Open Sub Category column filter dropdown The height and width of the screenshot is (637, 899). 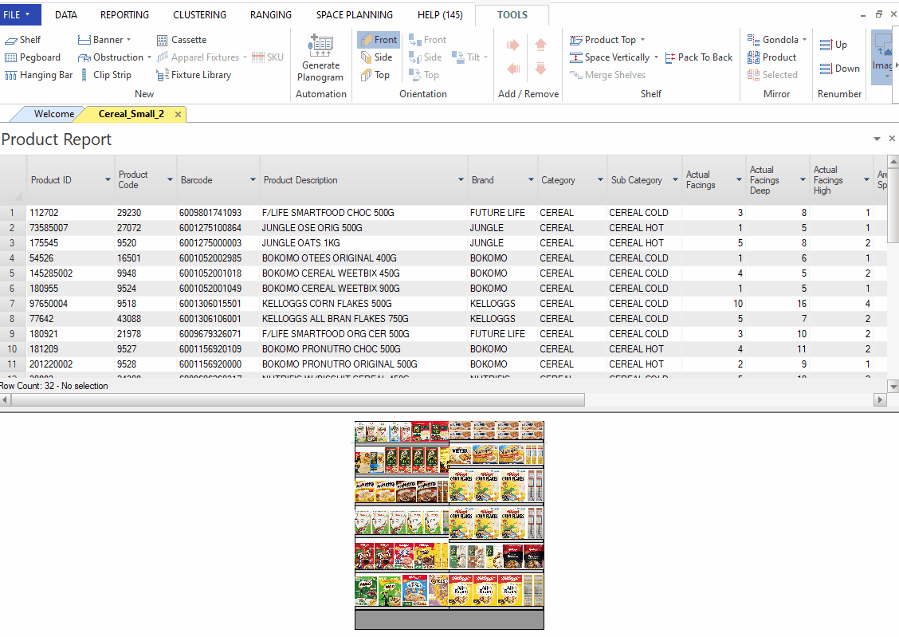click(x=675, y=180)
